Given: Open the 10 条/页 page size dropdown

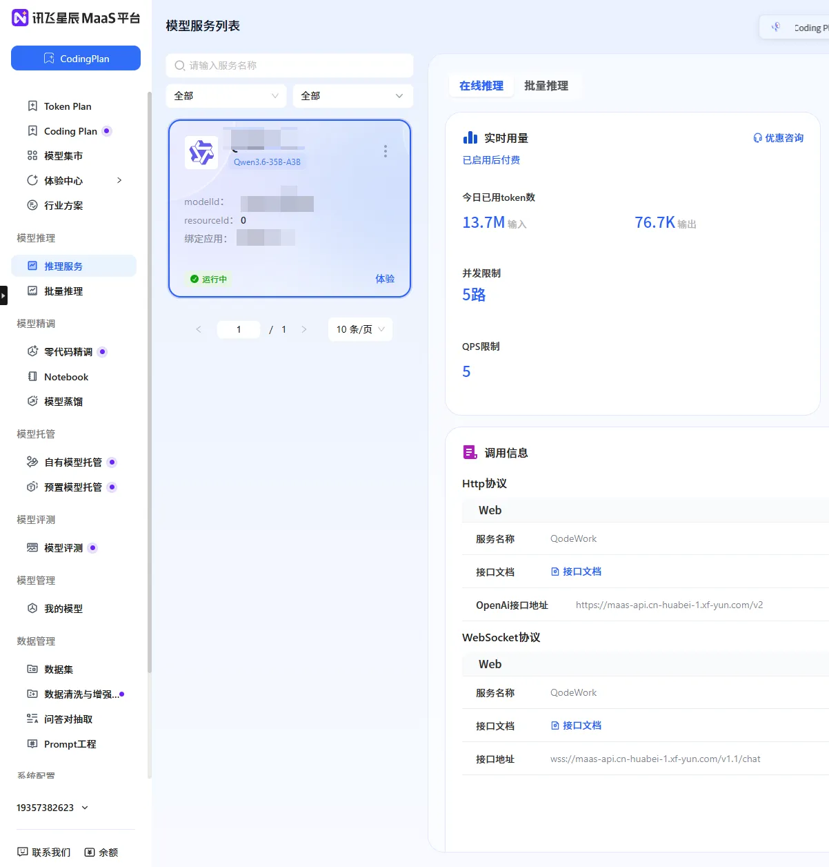Looking at the screenshot, I should (x=360, y=329).
